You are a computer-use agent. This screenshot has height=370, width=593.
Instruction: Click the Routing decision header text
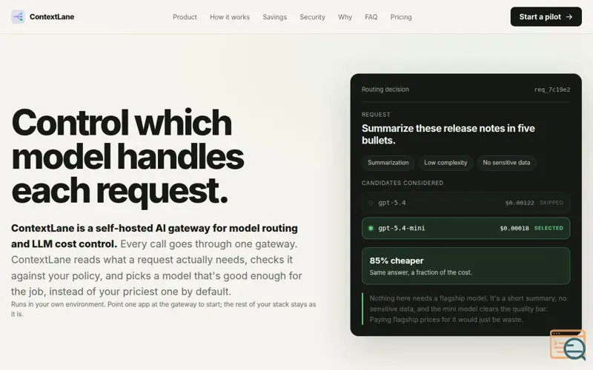[385, 90]
